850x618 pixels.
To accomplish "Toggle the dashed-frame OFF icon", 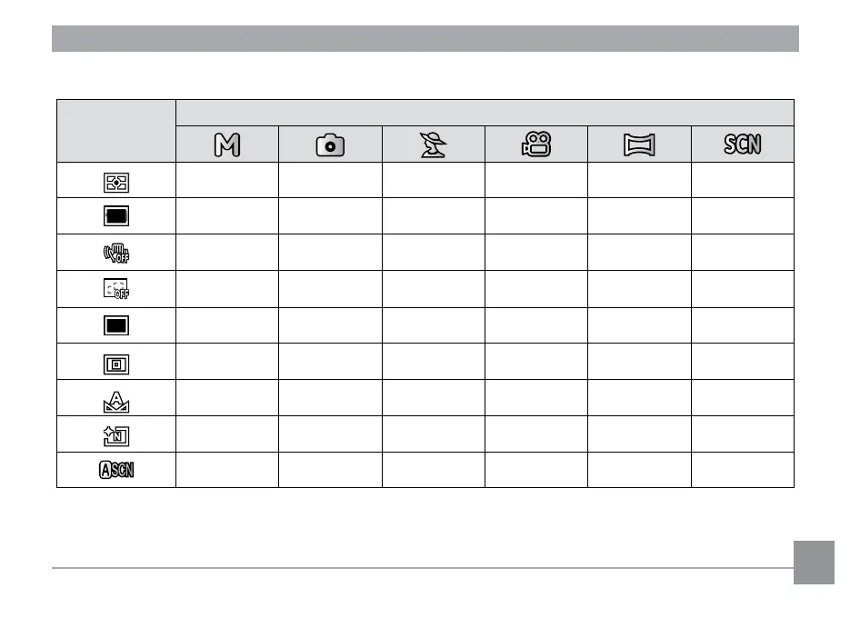I will click(116, 289).
